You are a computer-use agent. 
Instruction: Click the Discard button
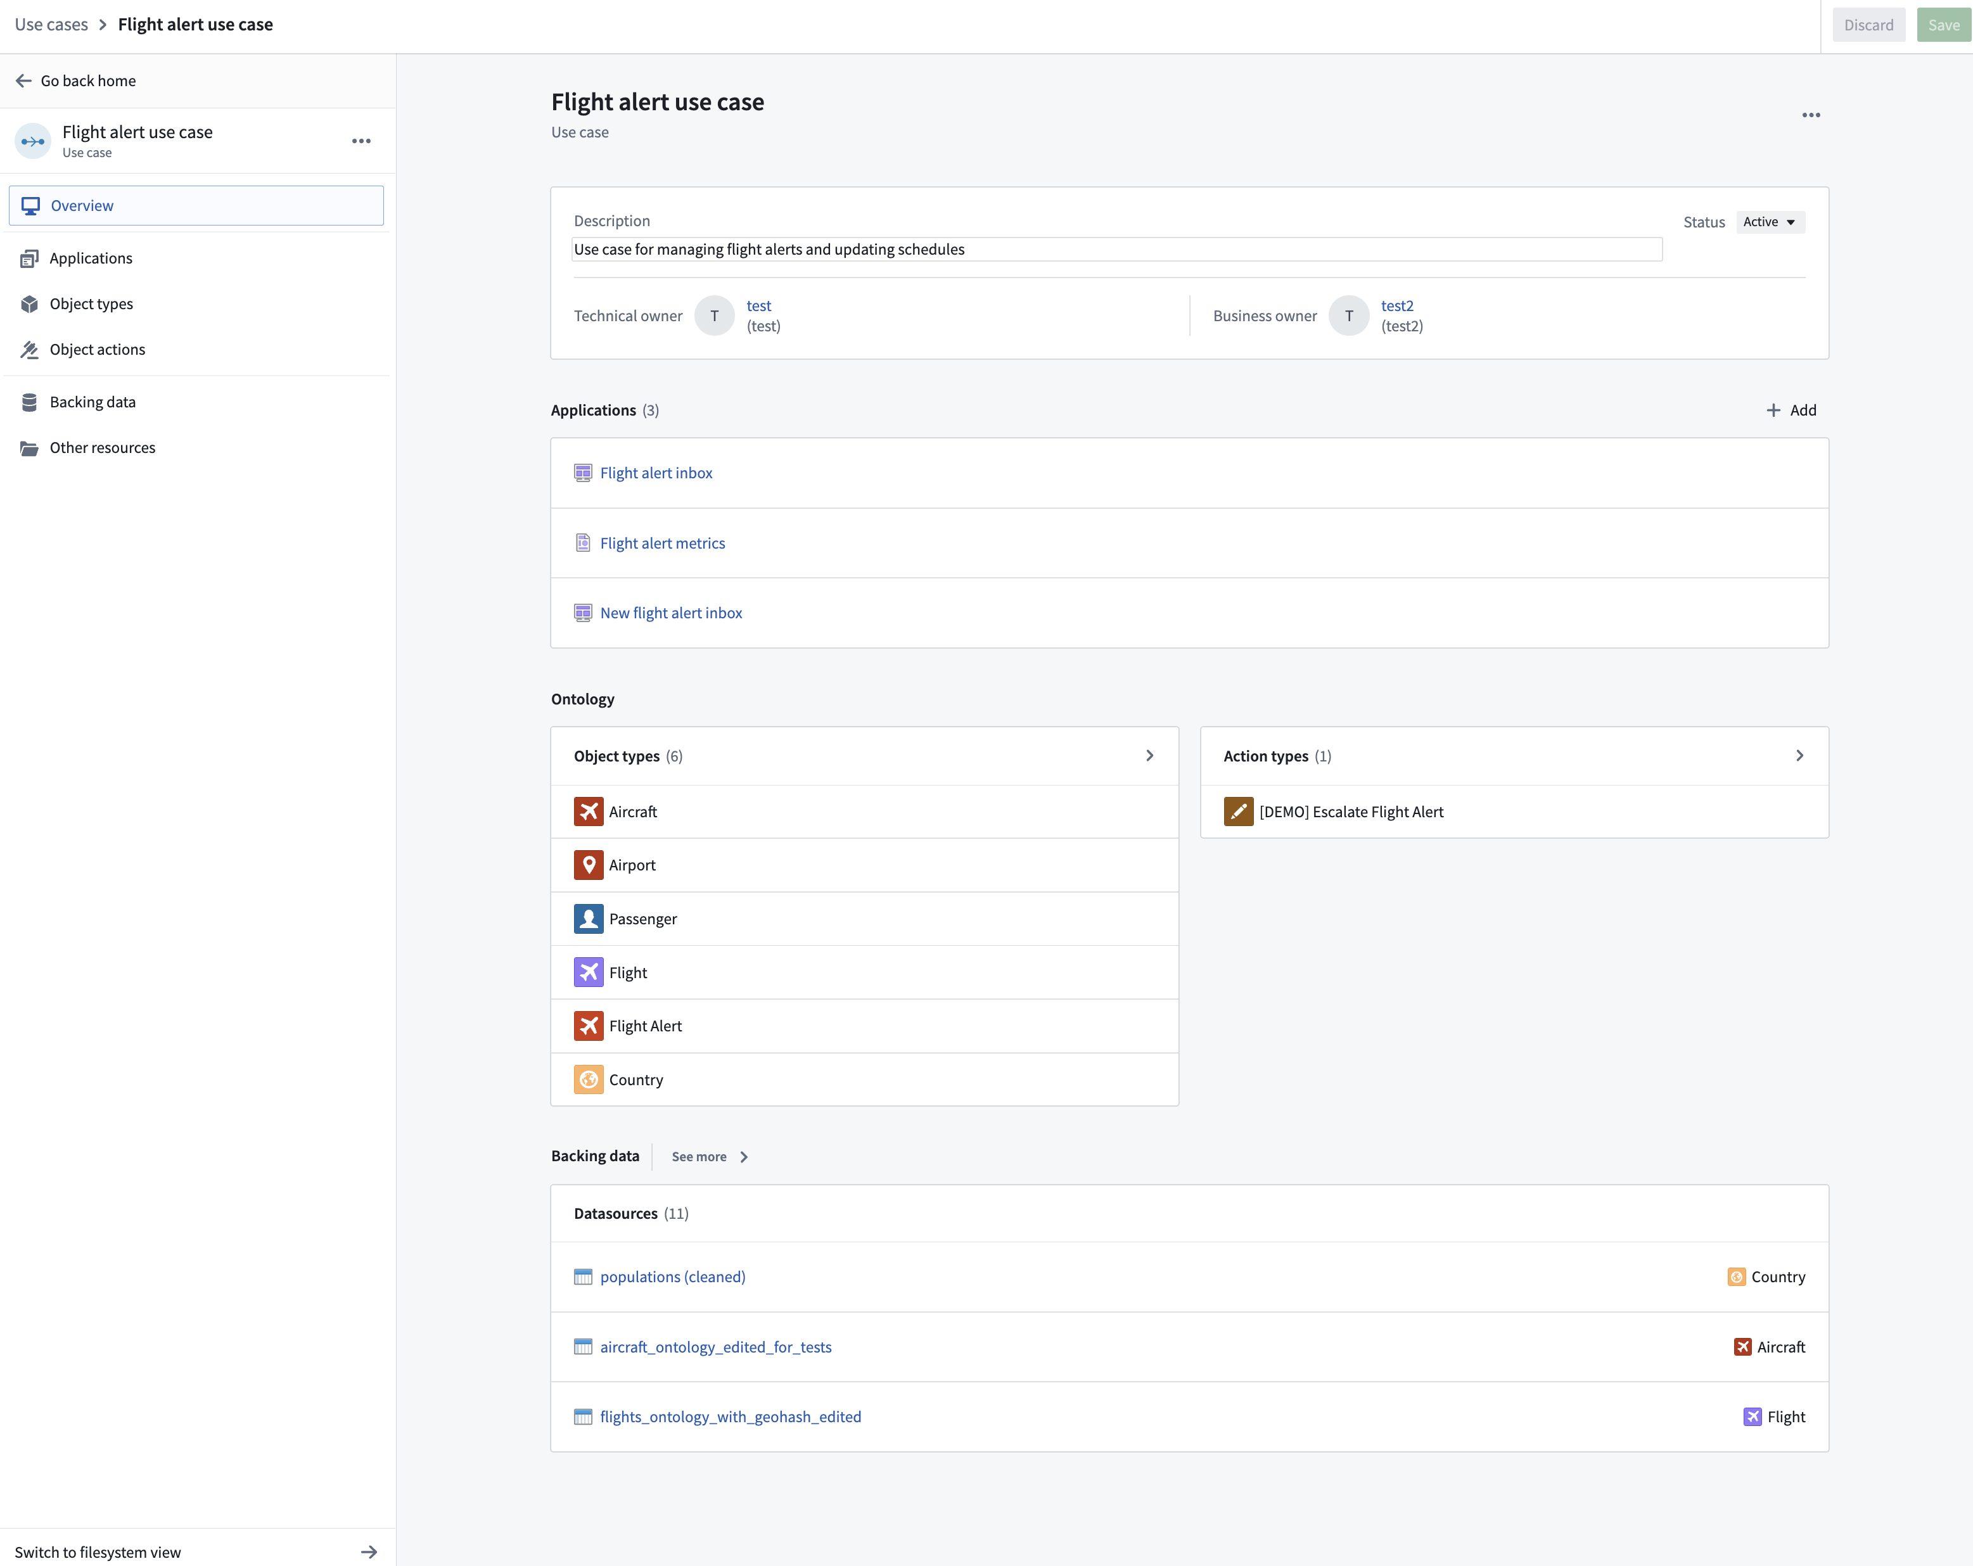(1868, 25)
